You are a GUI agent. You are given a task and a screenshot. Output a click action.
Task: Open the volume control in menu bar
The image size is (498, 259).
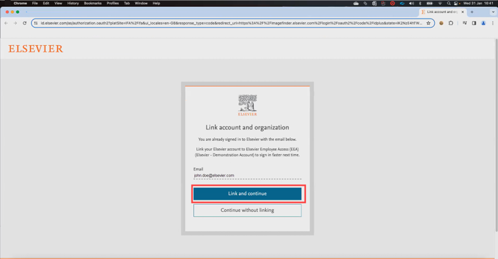(411, 3)
